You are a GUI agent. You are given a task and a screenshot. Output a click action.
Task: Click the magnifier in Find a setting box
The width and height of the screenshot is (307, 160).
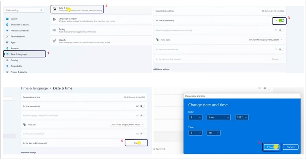(41, 10)
